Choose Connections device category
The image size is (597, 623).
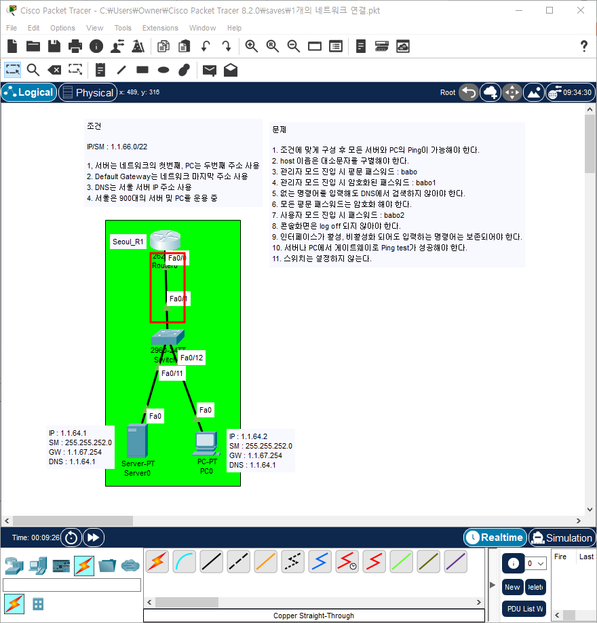click(84, 565)
